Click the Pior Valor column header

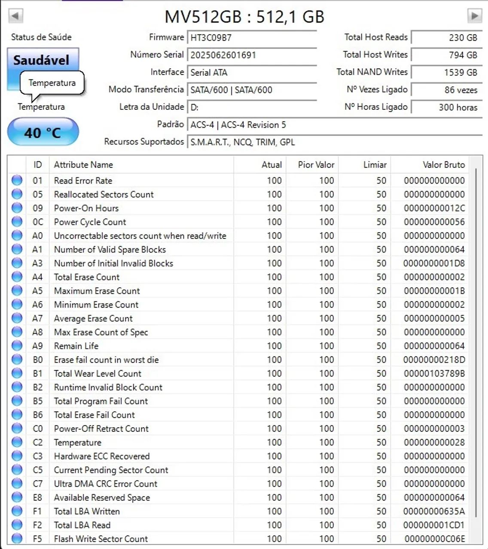[x=311, y=165]
